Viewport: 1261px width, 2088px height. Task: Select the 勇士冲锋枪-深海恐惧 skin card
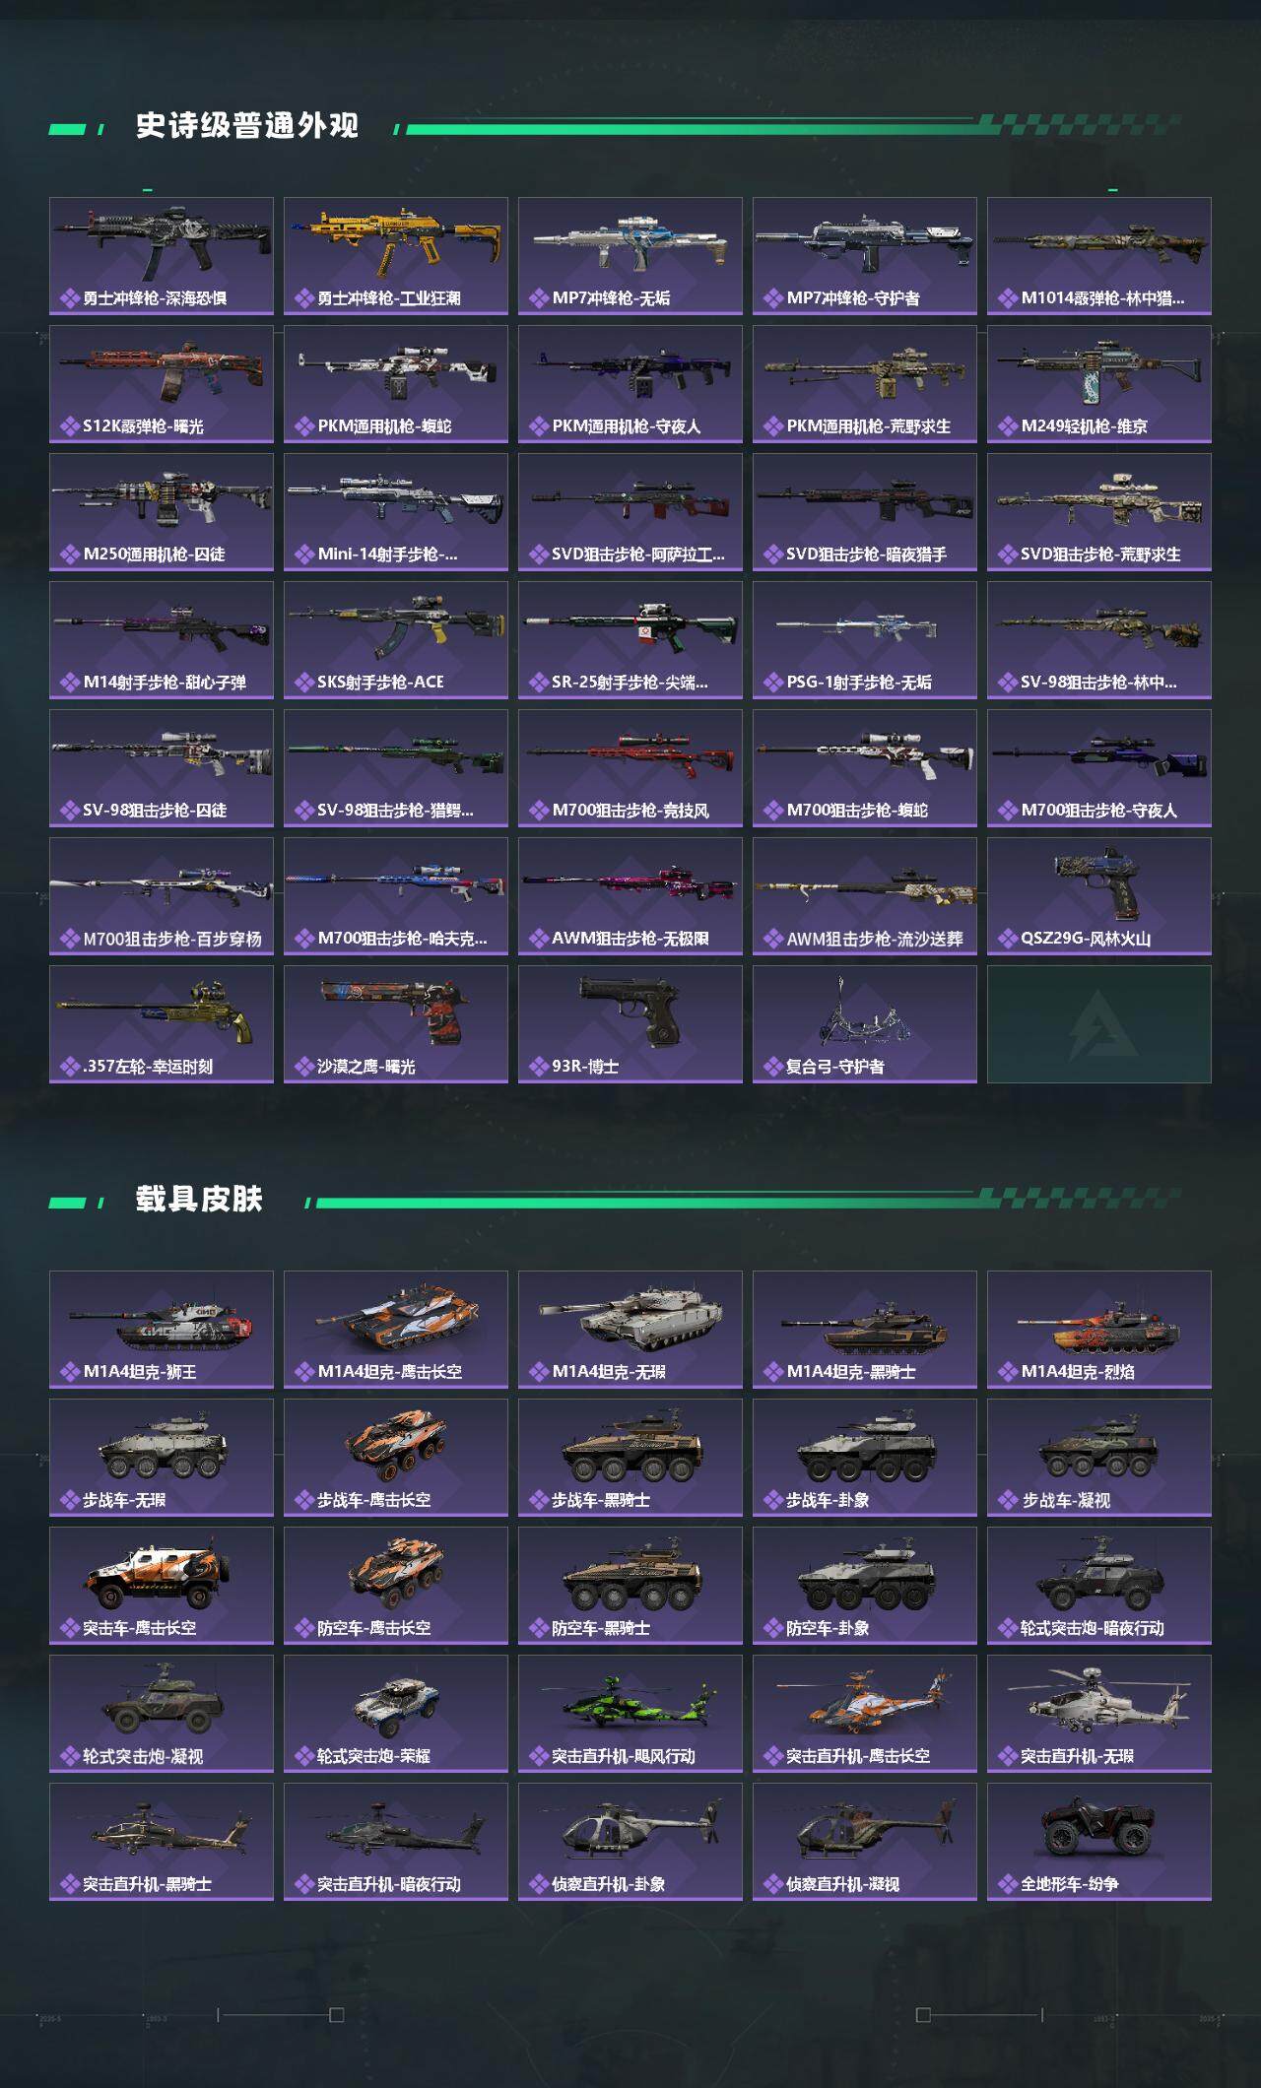[x=162, y=256]
